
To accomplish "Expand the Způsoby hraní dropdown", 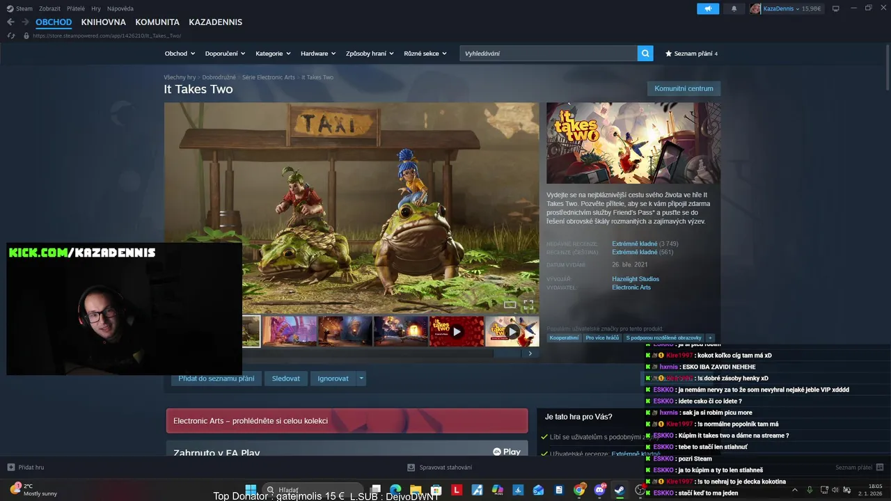I will 370,54.
